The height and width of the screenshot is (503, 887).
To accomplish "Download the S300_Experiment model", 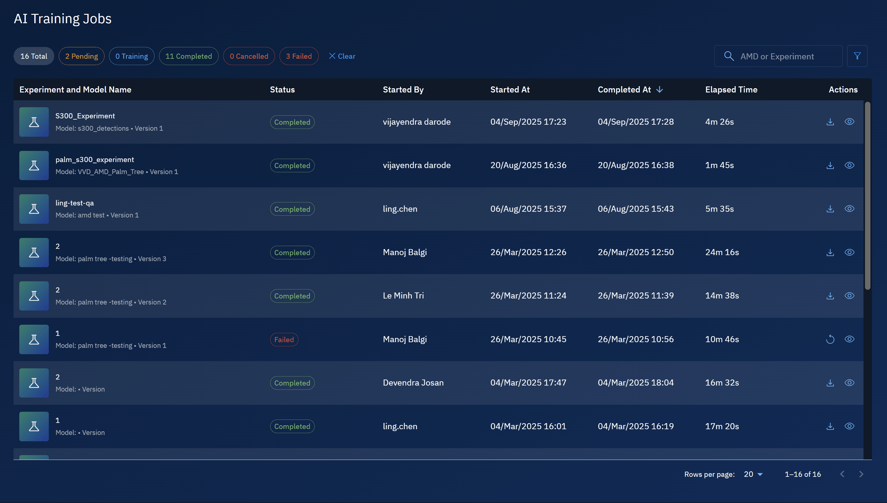I will click(830, 122).
